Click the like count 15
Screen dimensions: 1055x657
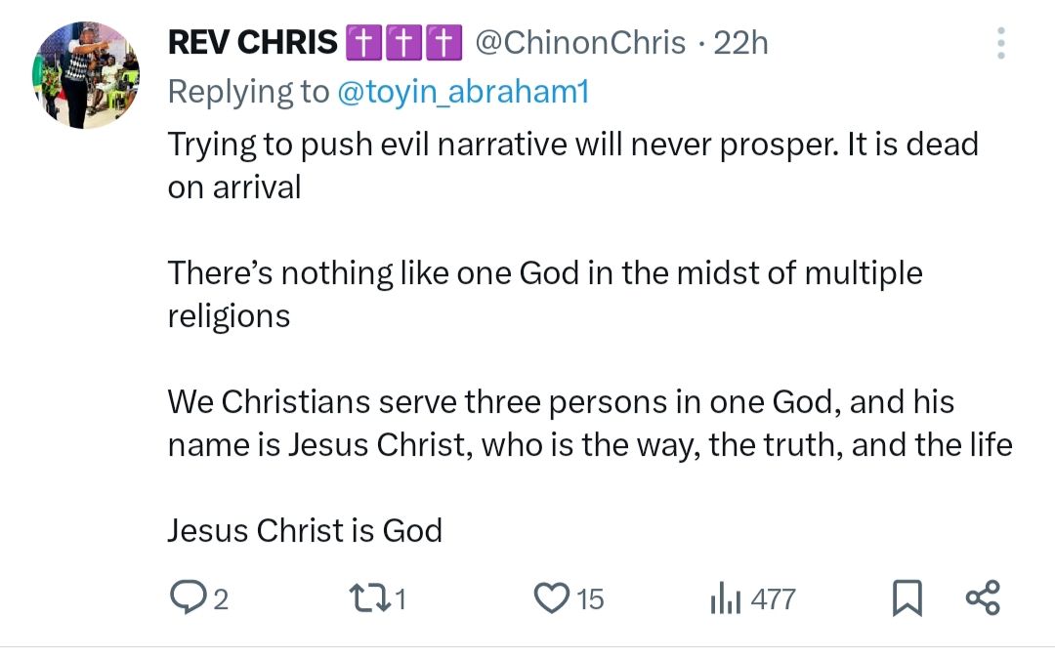[x=589, y=598]
